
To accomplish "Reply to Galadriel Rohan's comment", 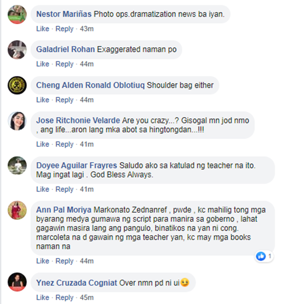I will [x=64, y=64].
